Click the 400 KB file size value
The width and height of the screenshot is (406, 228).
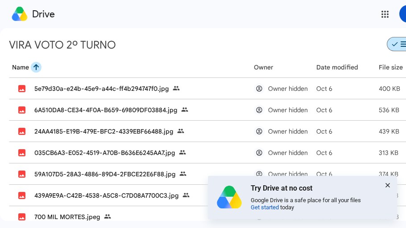(389, 89)
